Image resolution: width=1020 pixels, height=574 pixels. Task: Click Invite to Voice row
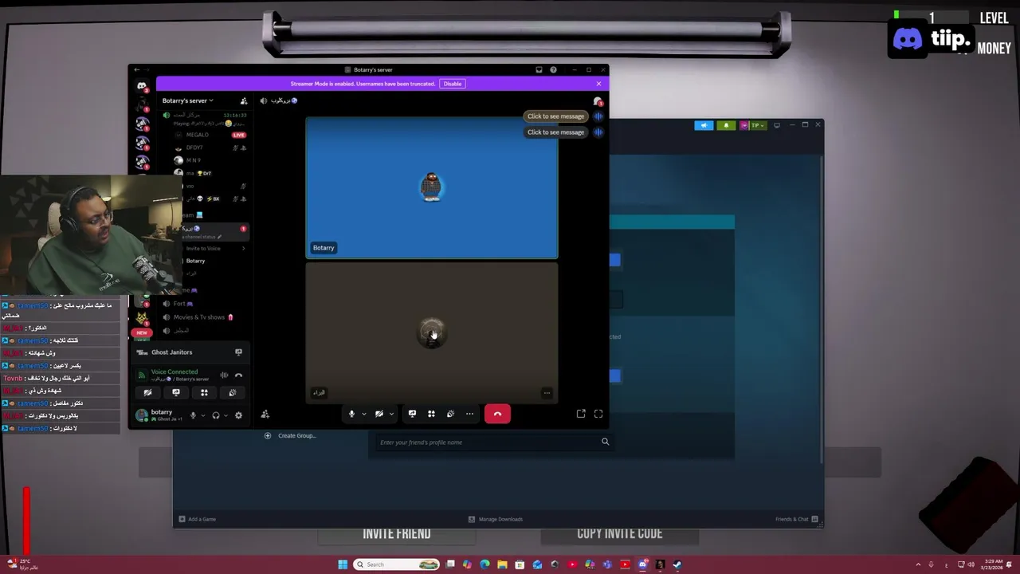210,248
